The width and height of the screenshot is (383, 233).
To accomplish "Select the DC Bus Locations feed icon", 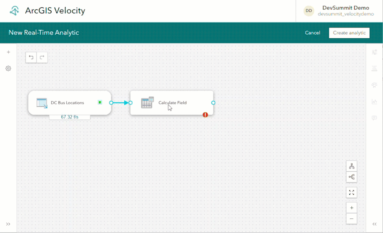I will [42, 103].
